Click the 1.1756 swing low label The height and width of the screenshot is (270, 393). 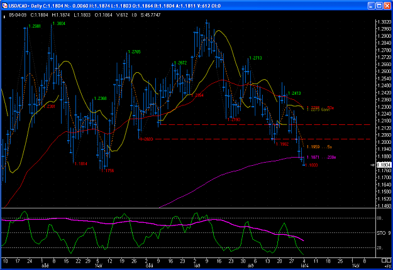pyautogui.click(x=108, y=171)
